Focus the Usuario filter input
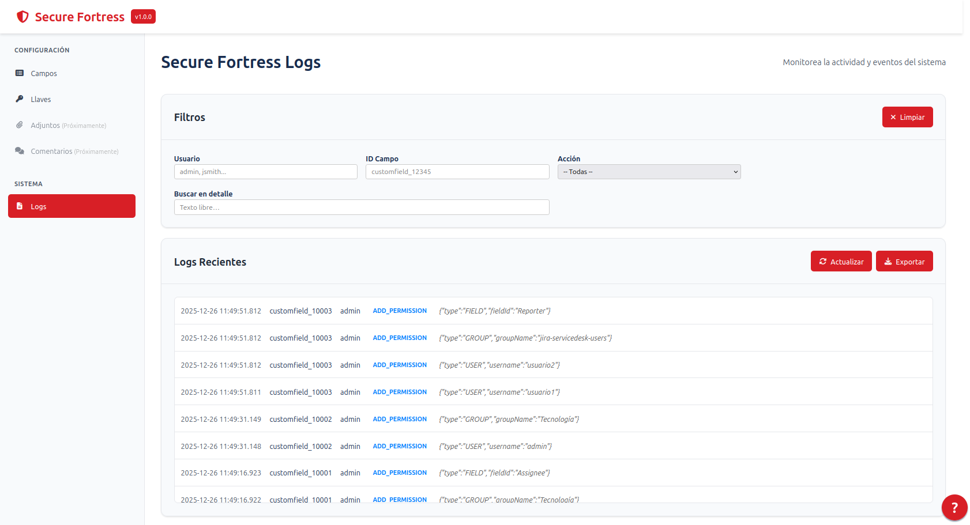The image size is (970, 525). 265,172
